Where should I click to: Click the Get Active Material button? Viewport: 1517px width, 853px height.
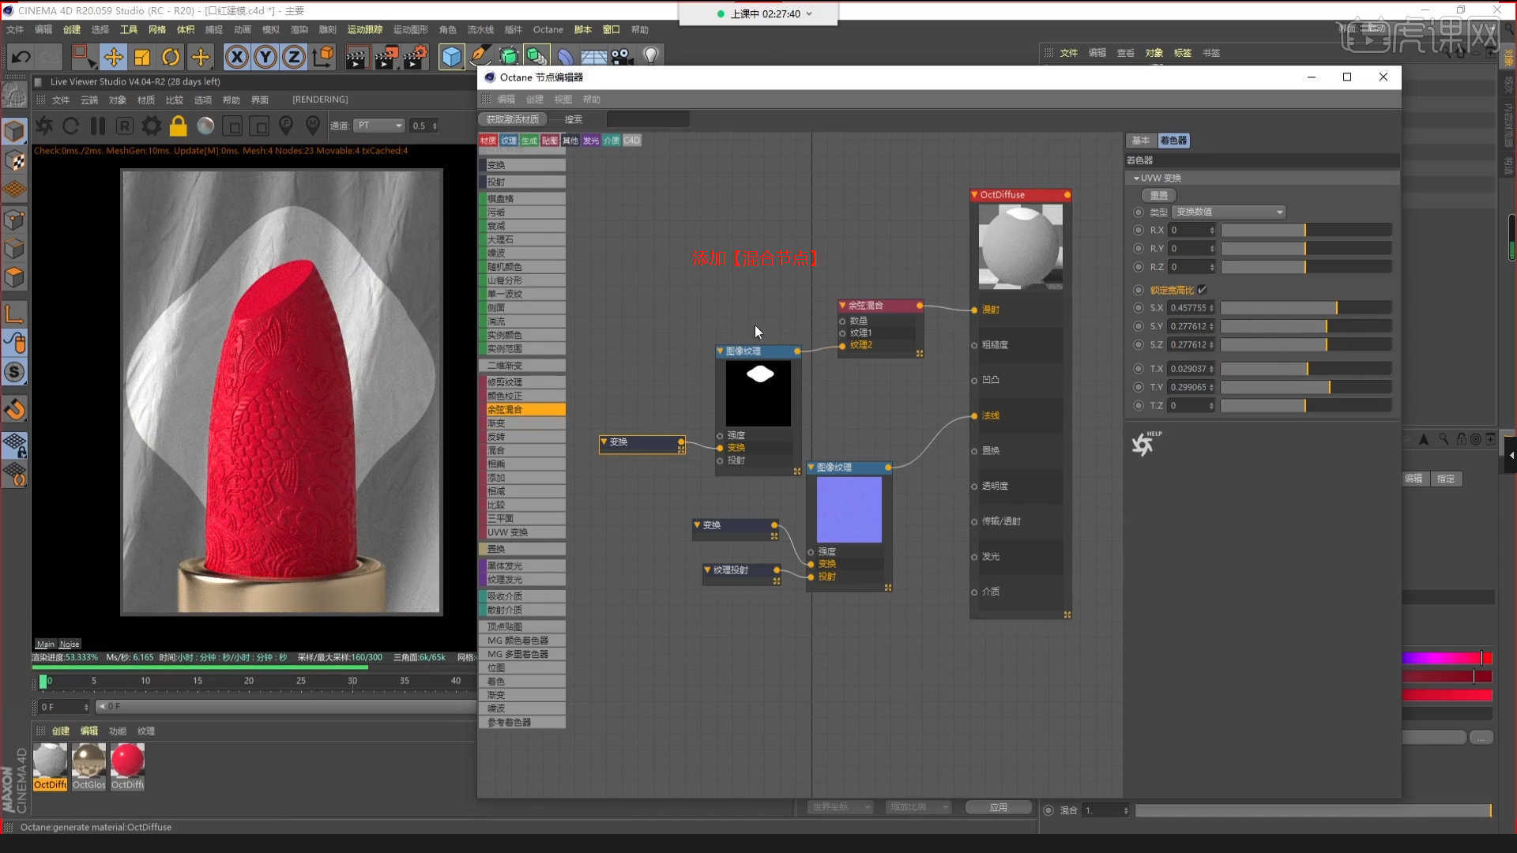tap(513, 119)
